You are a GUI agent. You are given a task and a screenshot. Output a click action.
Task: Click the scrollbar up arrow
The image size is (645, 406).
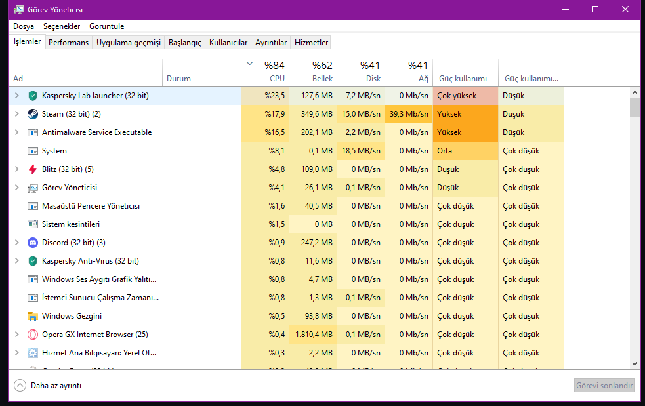635,92
